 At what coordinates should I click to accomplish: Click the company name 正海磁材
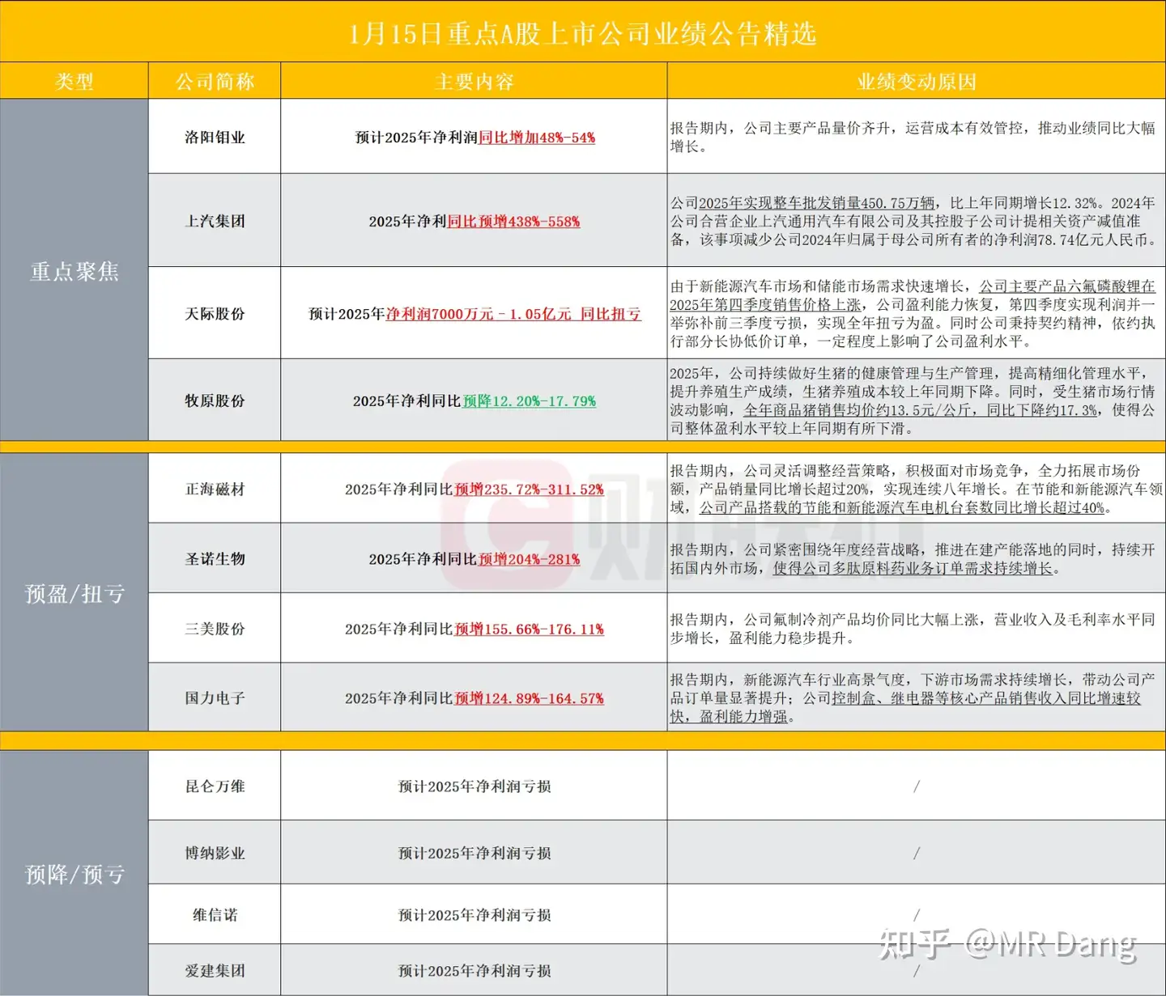pyautogui.click(x=213, y=488)
